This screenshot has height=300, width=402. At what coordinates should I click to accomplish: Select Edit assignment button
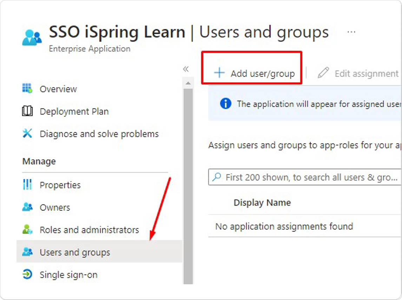[x=358, y=73]
